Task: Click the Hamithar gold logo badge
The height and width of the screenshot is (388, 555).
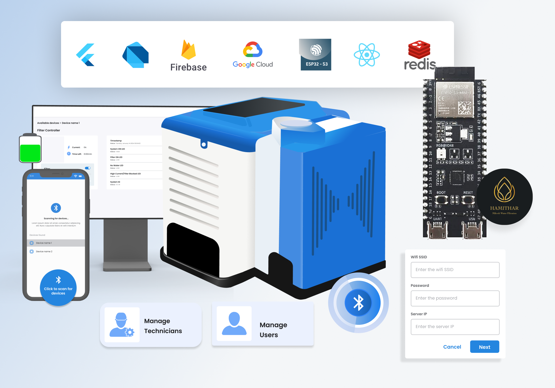Action: [504, 197]
